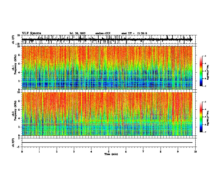Click the -7 label on ch.2 color scale

coord(205,132)
